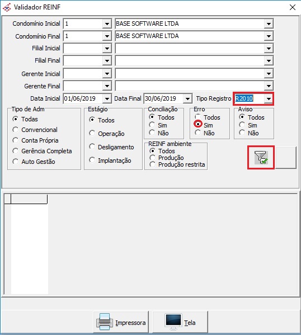Open Filial Inicial code dropdown

click(107, 49)
